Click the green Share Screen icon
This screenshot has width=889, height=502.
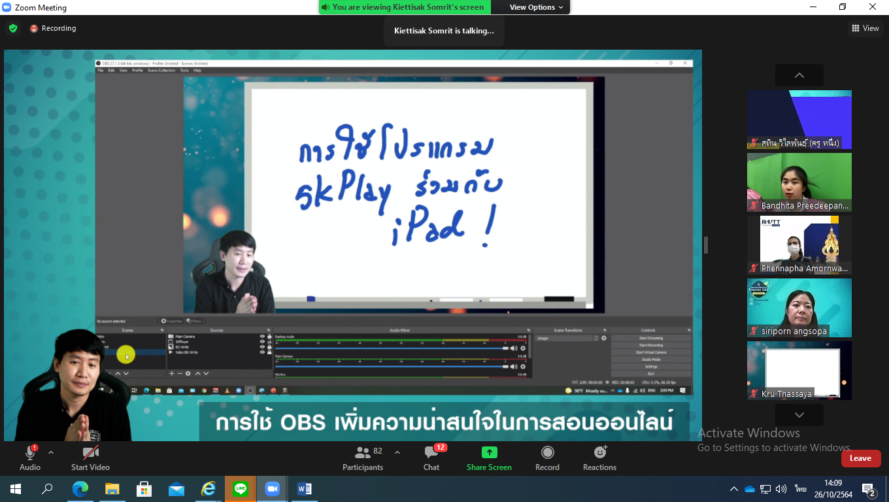pyautogui.click(x=489, y=452)
